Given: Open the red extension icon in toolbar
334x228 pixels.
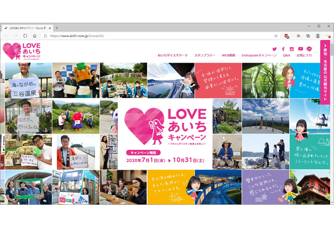Looking at the screenshot, I should [286, 36].
